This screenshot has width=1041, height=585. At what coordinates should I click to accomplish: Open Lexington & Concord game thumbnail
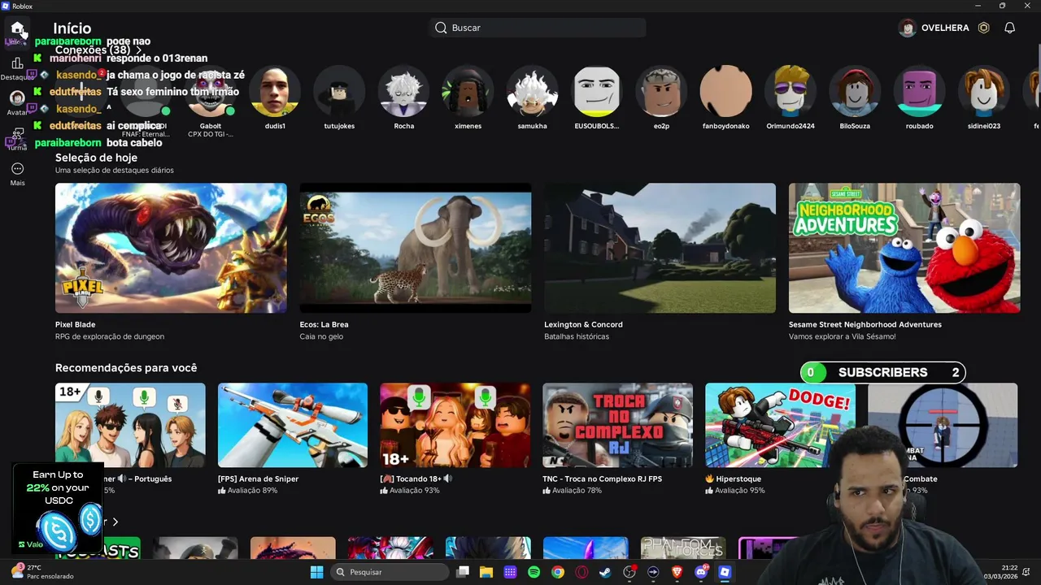[x=660, y=248]
